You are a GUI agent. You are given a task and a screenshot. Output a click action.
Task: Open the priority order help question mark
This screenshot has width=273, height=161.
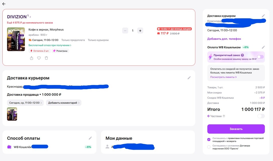click(x=242, y=55)
